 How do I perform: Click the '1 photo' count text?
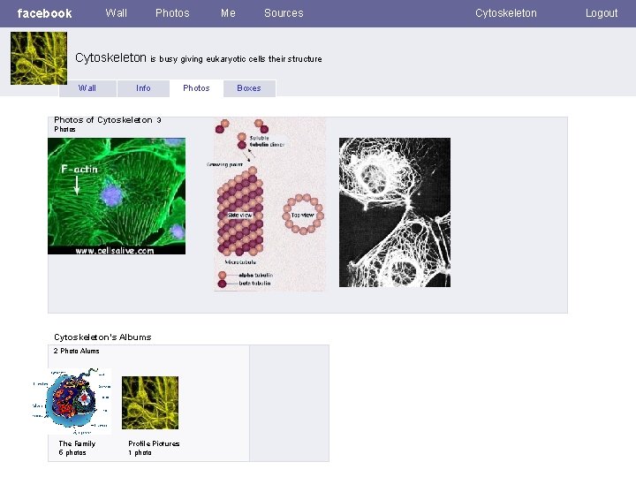coord(140,452)
